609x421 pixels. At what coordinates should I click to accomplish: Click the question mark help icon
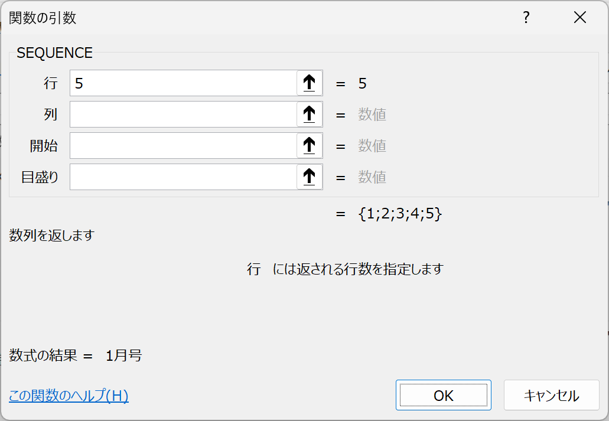(x=526, y=18)
